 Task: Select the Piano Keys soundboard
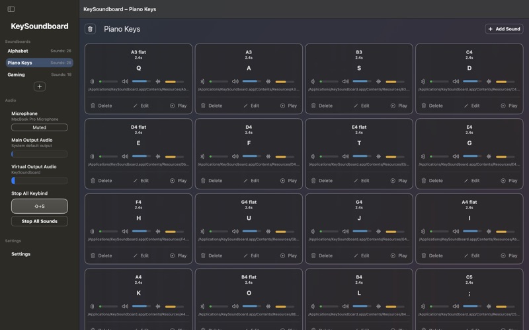click(x=40, y=63)
